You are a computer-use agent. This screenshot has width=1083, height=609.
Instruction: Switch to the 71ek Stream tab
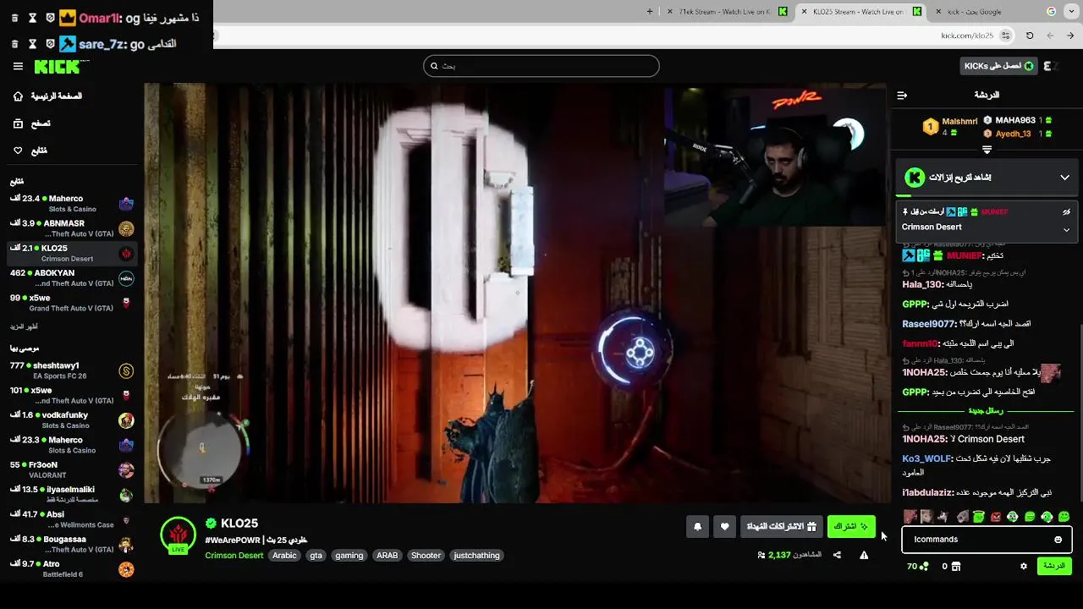724,11
